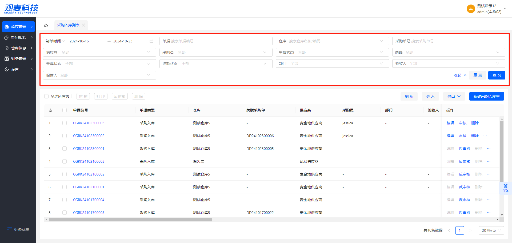Click the 观麦科技 logo
This screenshot has width=512, height=243.
click(x=21, y=9)
